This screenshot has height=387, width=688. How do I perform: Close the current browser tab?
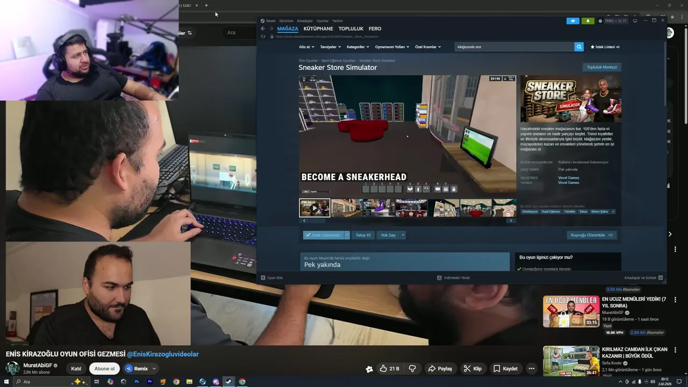pos(197,5)
